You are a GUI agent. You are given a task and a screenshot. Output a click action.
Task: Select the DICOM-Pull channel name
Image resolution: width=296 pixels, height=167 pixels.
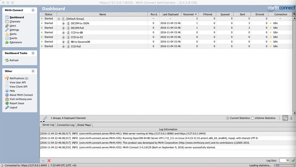pos(77,28)
